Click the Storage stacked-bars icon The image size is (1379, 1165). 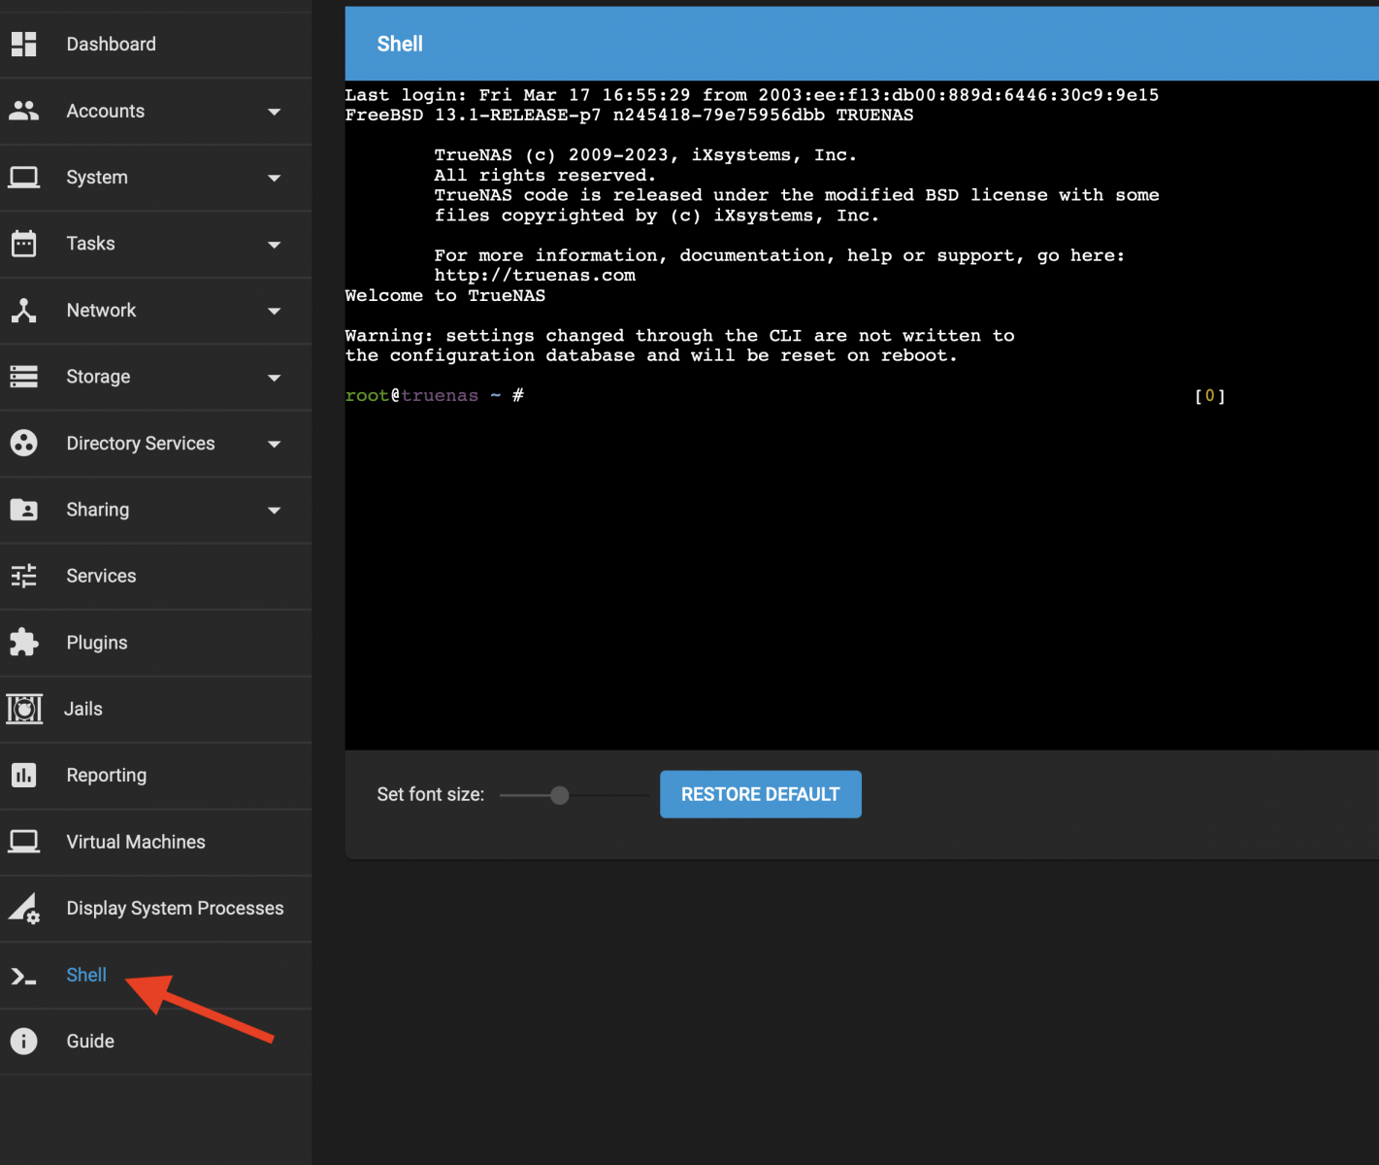click(23, 377)
